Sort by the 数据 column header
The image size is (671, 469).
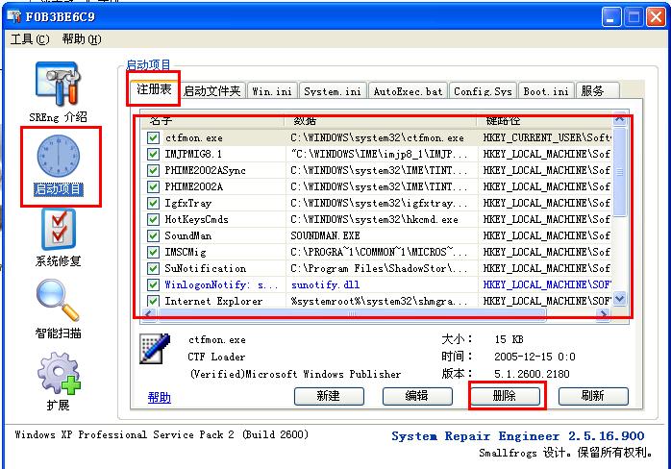(381, 121)
